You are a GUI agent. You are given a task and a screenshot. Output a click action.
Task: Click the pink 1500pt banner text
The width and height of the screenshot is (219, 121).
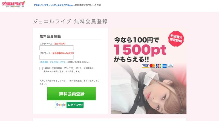[x=140, y=50]
